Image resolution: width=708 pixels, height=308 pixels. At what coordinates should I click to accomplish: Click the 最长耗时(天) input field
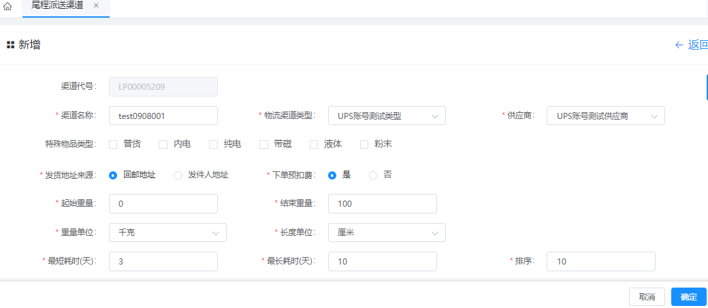pyautogui.click(x=383, y=261)
